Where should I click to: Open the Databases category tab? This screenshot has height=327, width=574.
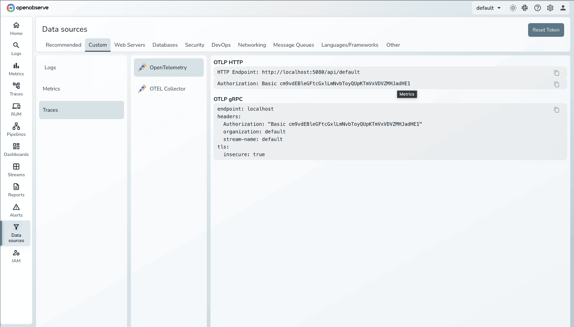click(x=165, y=45)
